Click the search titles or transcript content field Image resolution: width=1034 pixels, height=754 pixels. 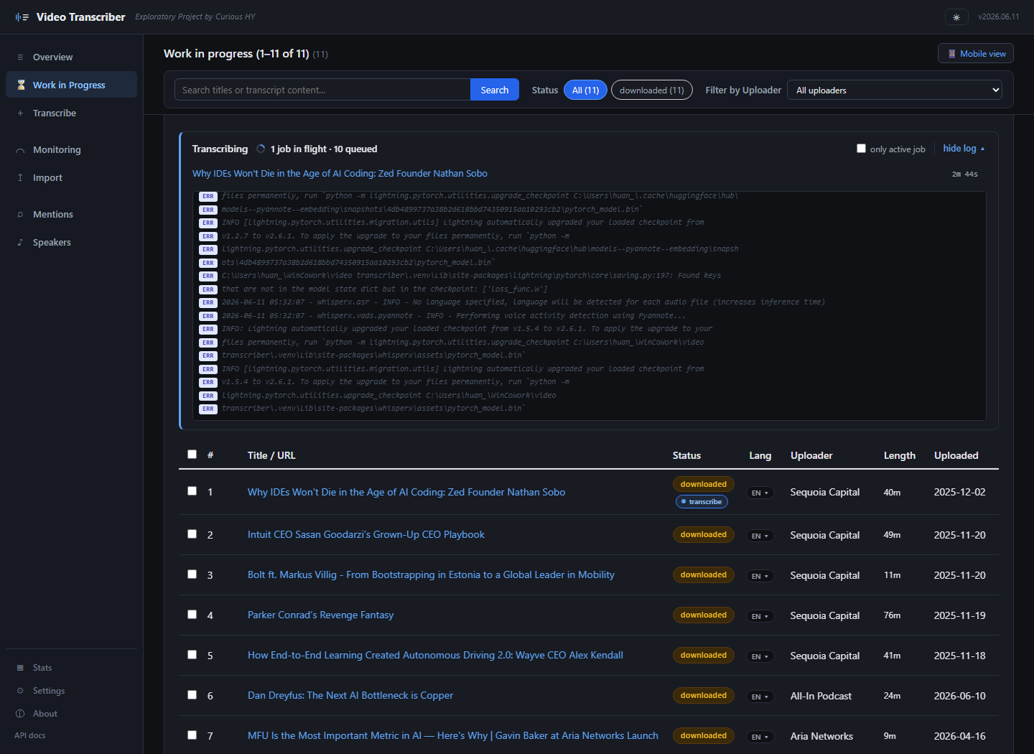[322, 90]
